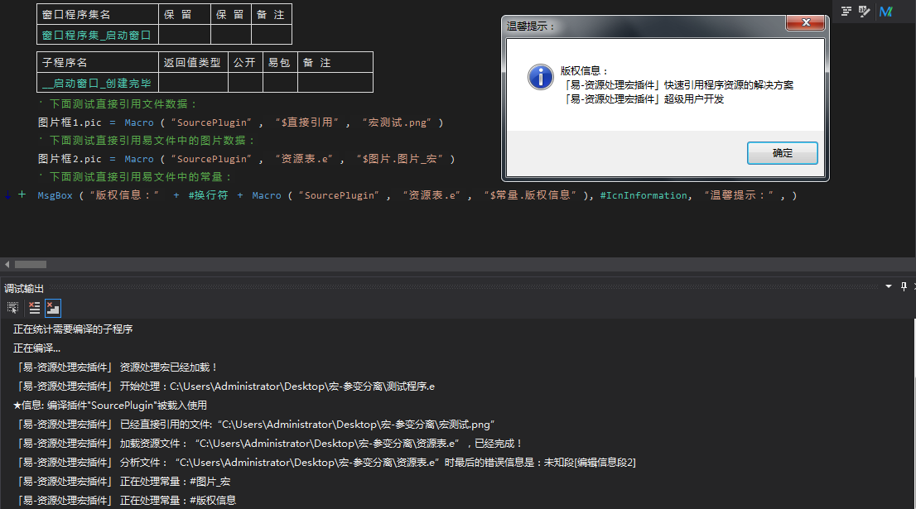Close the 温馨提示 dialog

[x=806, y=22]
